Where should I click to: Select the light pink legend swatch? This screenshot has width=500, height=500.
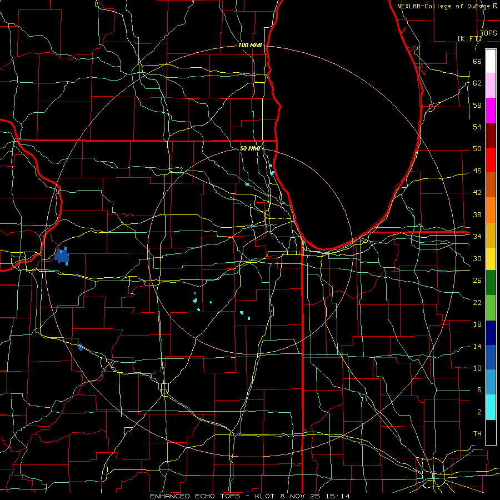(491, 86)
